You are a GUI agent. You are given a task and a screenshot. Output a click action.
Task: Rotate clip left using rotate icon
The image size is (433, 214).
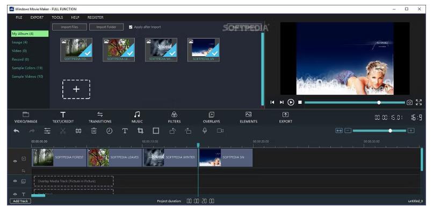(172, 131)
